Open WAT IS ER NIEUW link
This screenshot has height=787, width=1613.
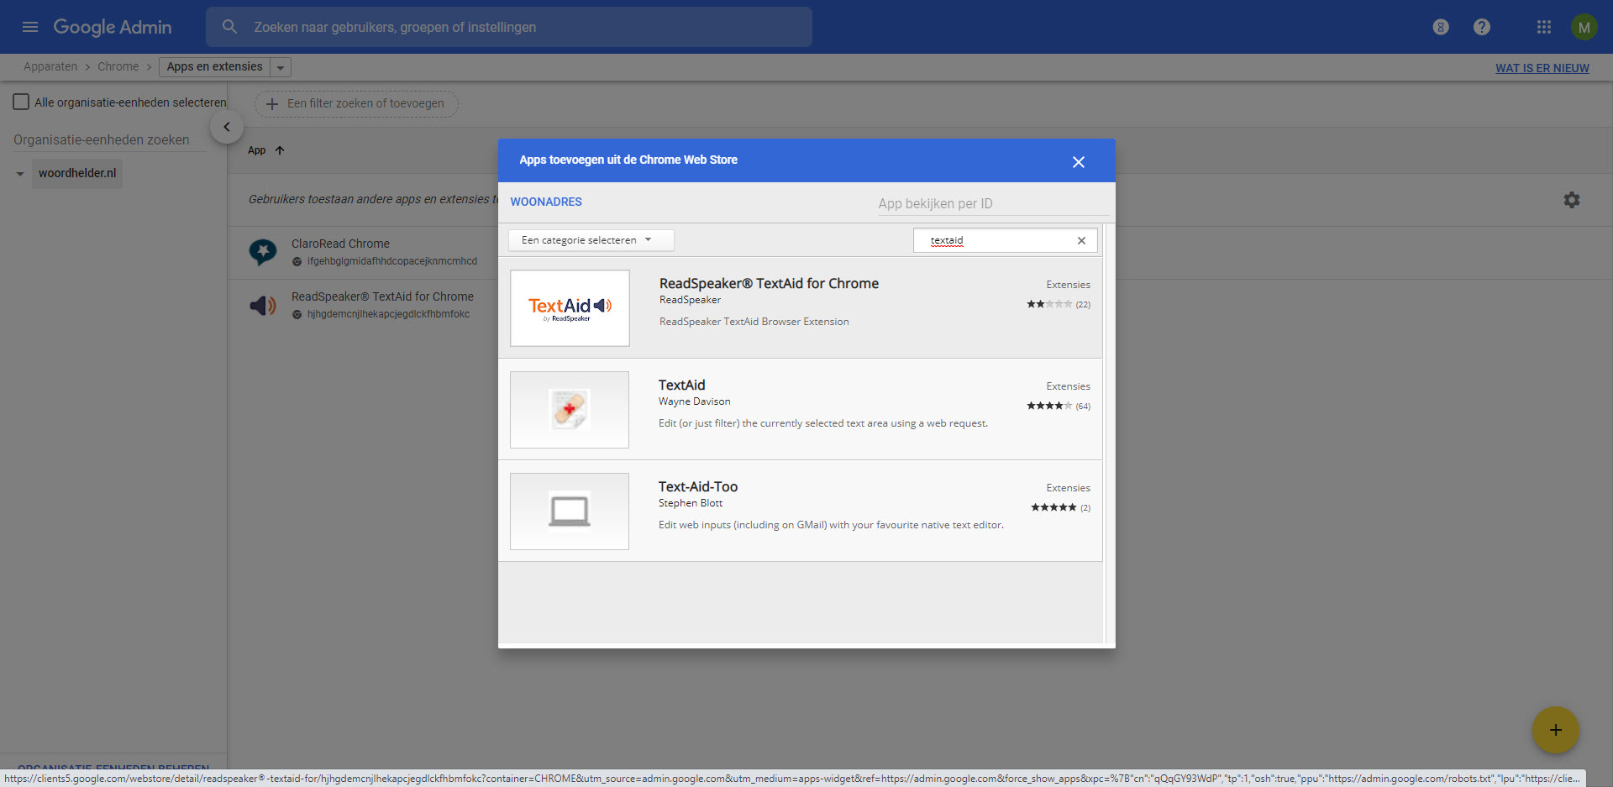coord(1542,68)
